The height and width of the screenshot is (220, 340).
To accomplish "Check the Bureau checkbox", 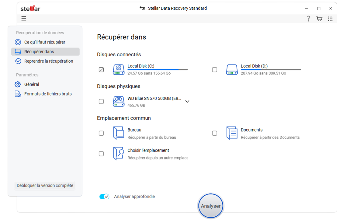I will tap(101, 133).
